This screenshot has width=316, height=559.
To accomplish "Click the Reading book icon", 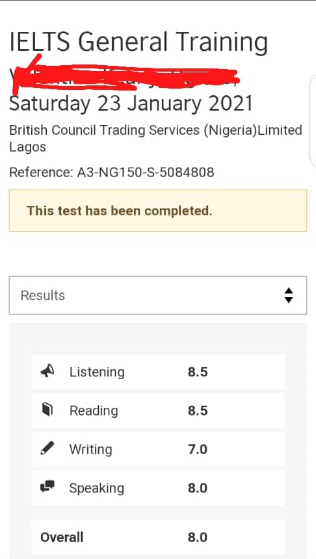I will (x=47, y=410).
